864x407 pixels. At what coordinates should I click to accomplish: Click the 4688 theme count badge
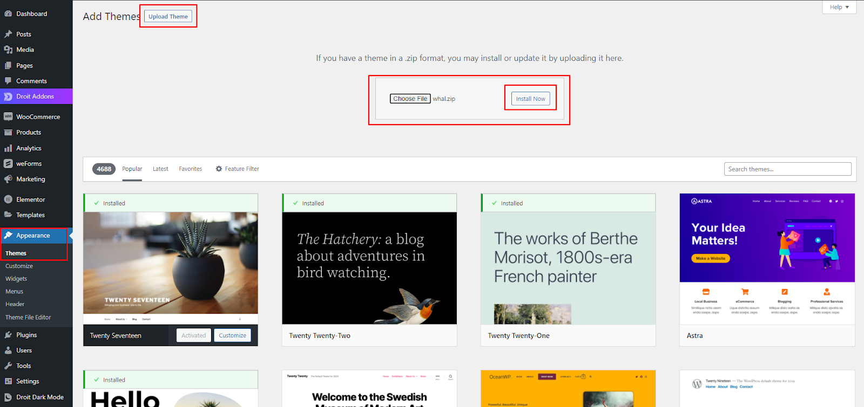[104, 169]
